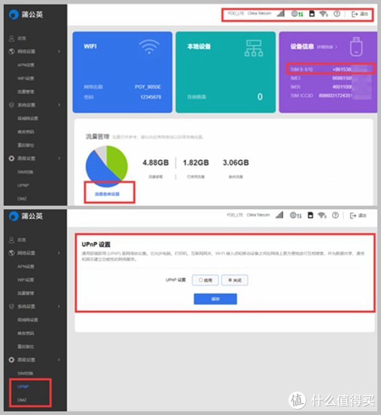381x415 pixels.
Task: Click signal strength icon on UPnP page header
Action: pyautogui.click(x=279, y=215)
